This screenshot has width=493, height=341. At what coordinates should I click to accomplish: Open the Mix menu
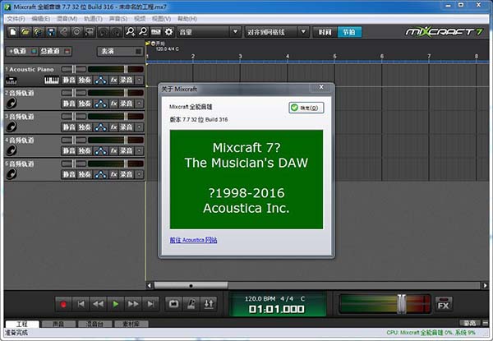click(x=67, y=19)
